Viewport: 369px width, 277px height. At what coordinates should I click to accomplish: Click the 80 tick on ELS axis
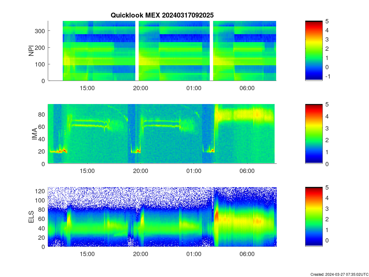tap(42, 210)
